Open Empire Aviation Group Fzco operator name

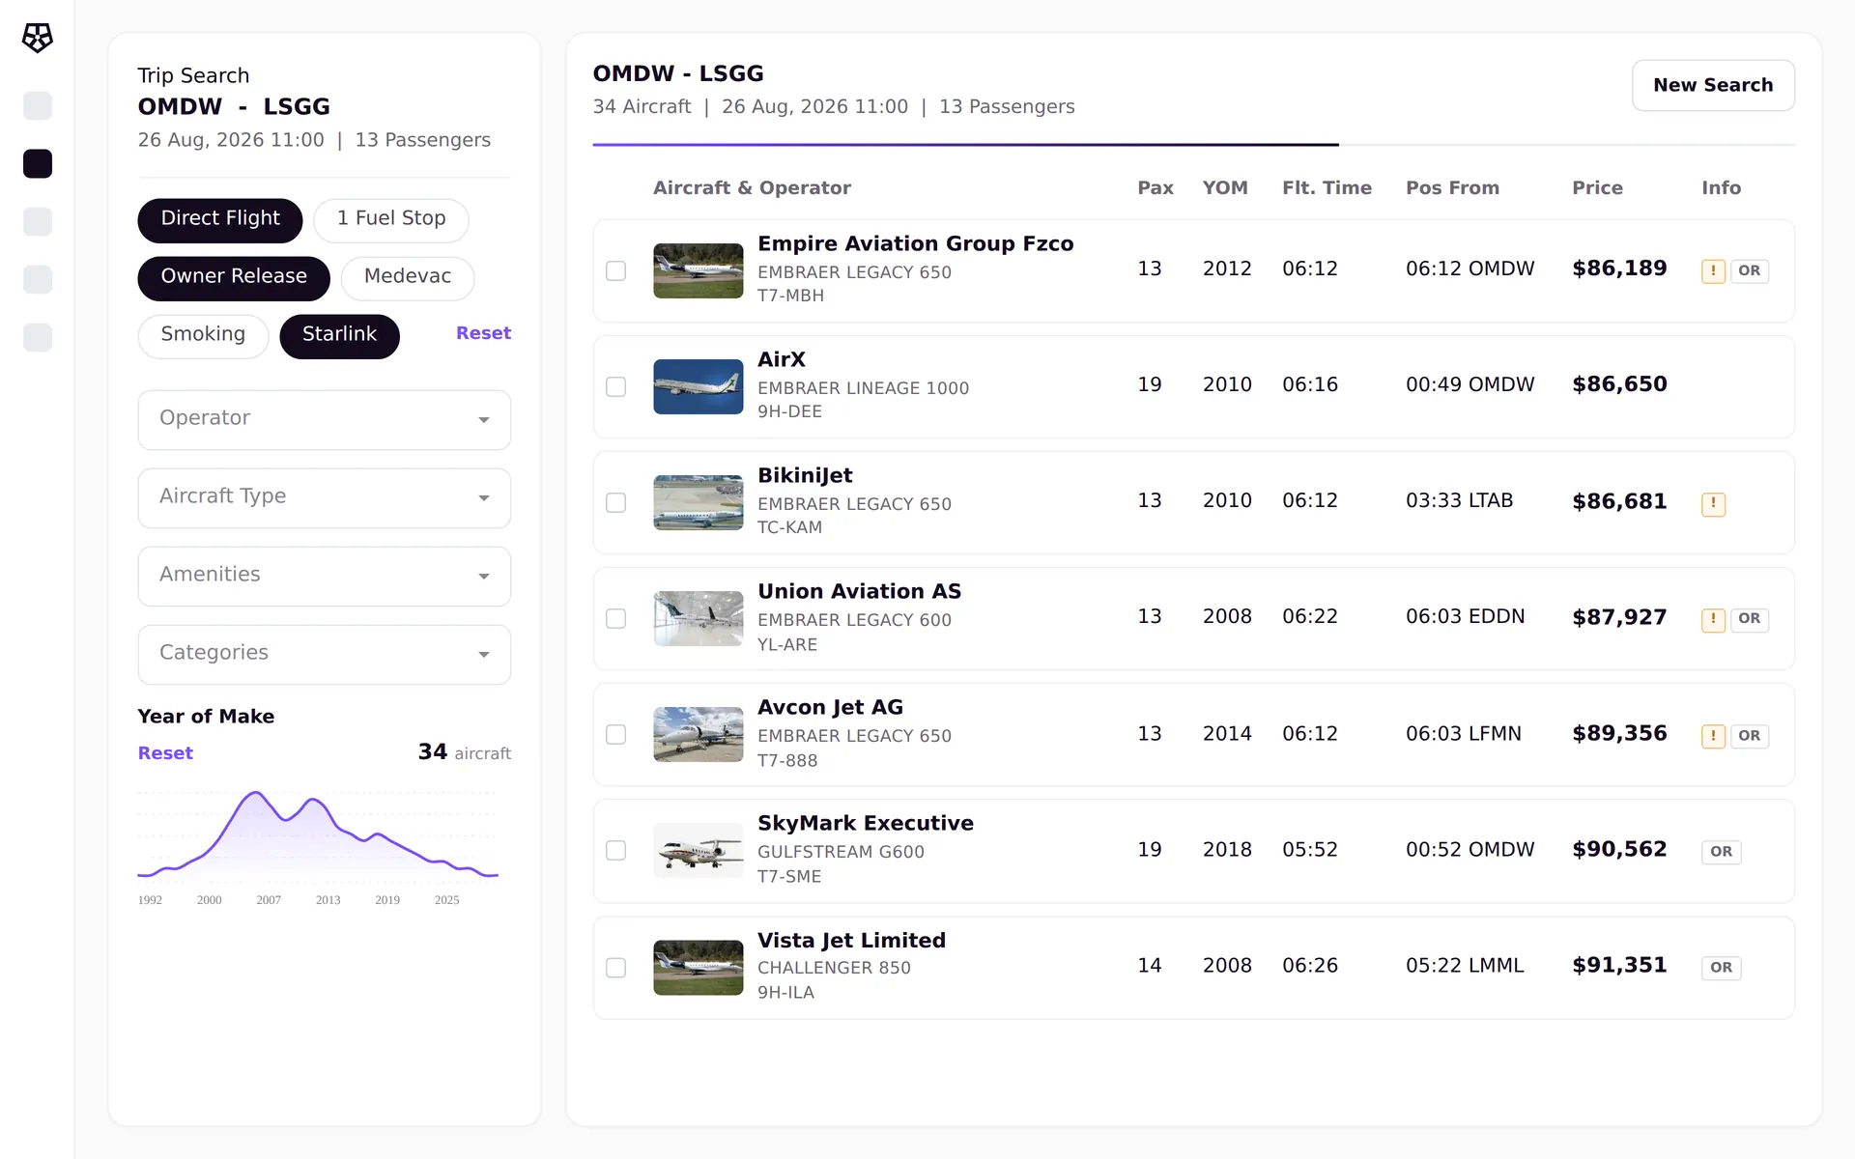[x=915, y=244]
